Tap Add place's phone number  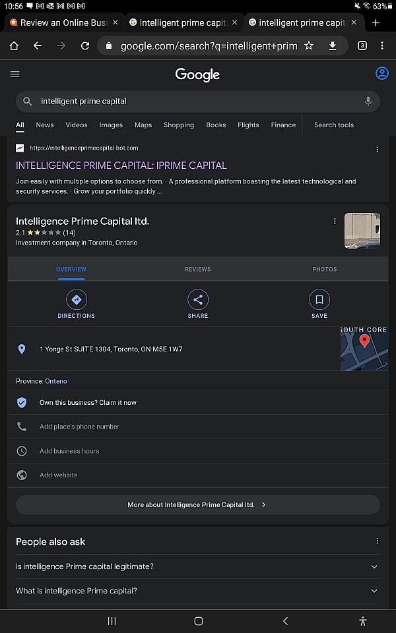[80, 427]
